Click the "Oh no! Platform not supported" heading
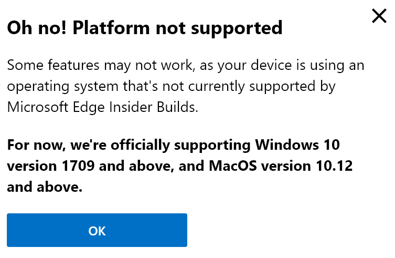This screenshot has height=258, width=395. (x=145, y=28)
